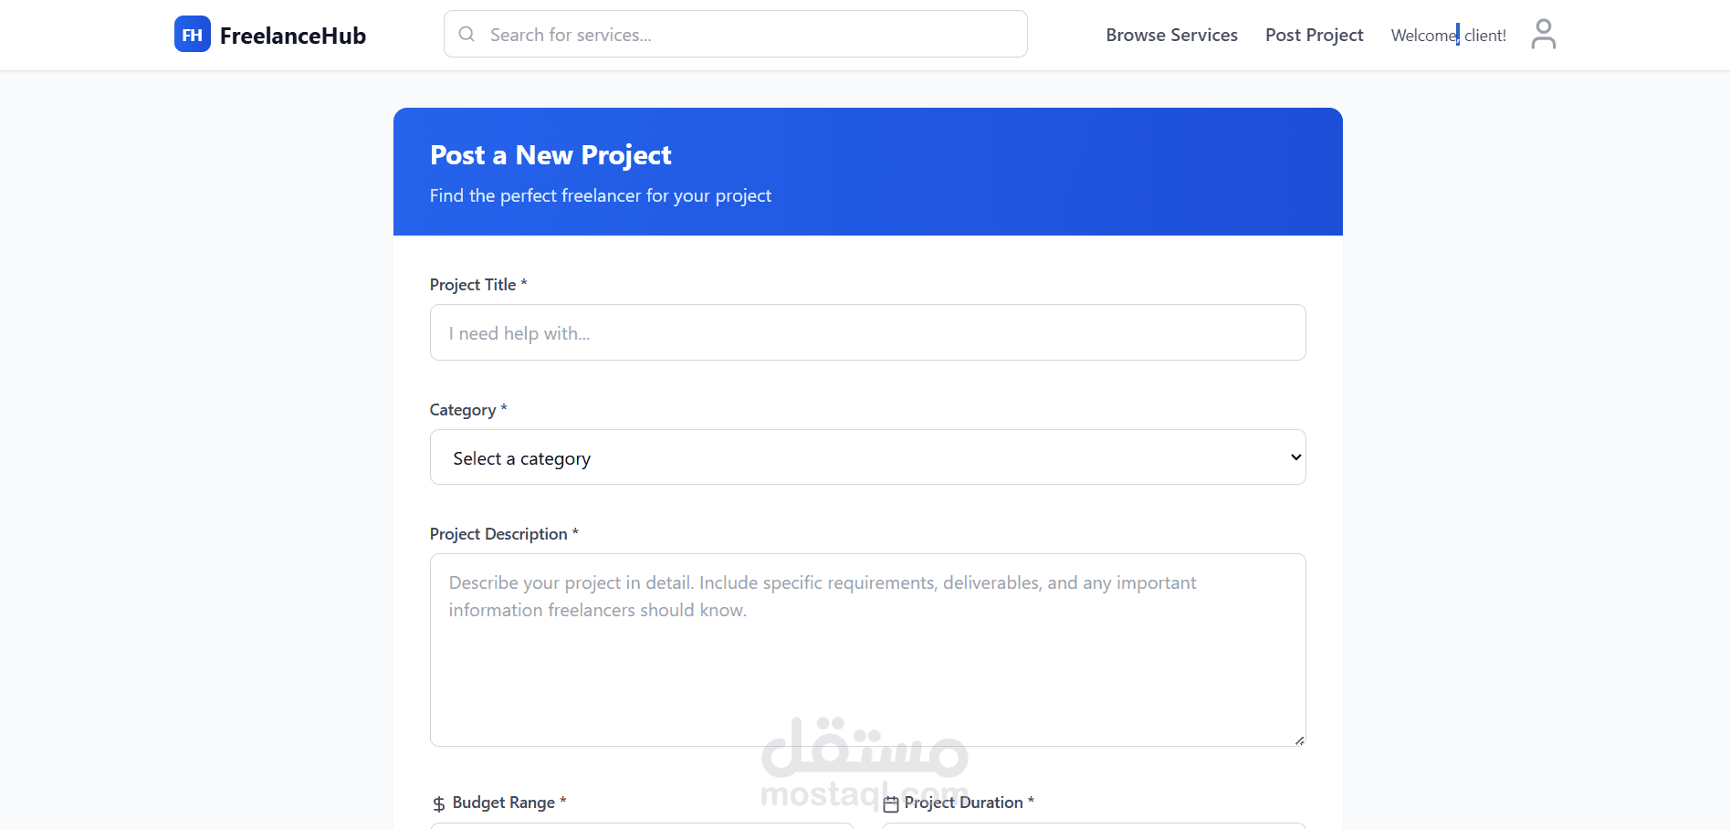
Task: Click 'Find the perfect freelancer' subtitle
Action: [601, 196]
